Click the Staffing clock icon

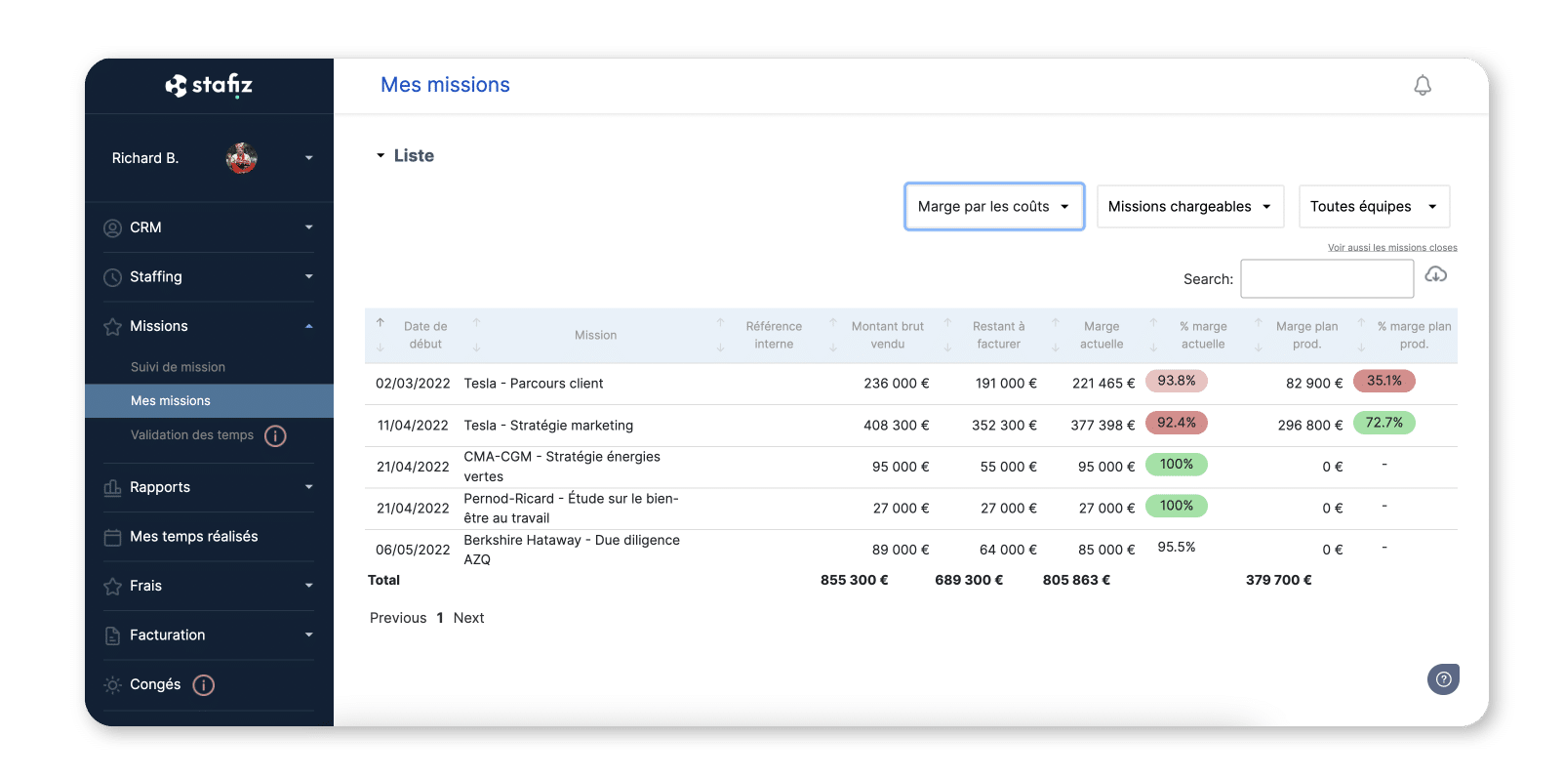[x=113, y=277]
